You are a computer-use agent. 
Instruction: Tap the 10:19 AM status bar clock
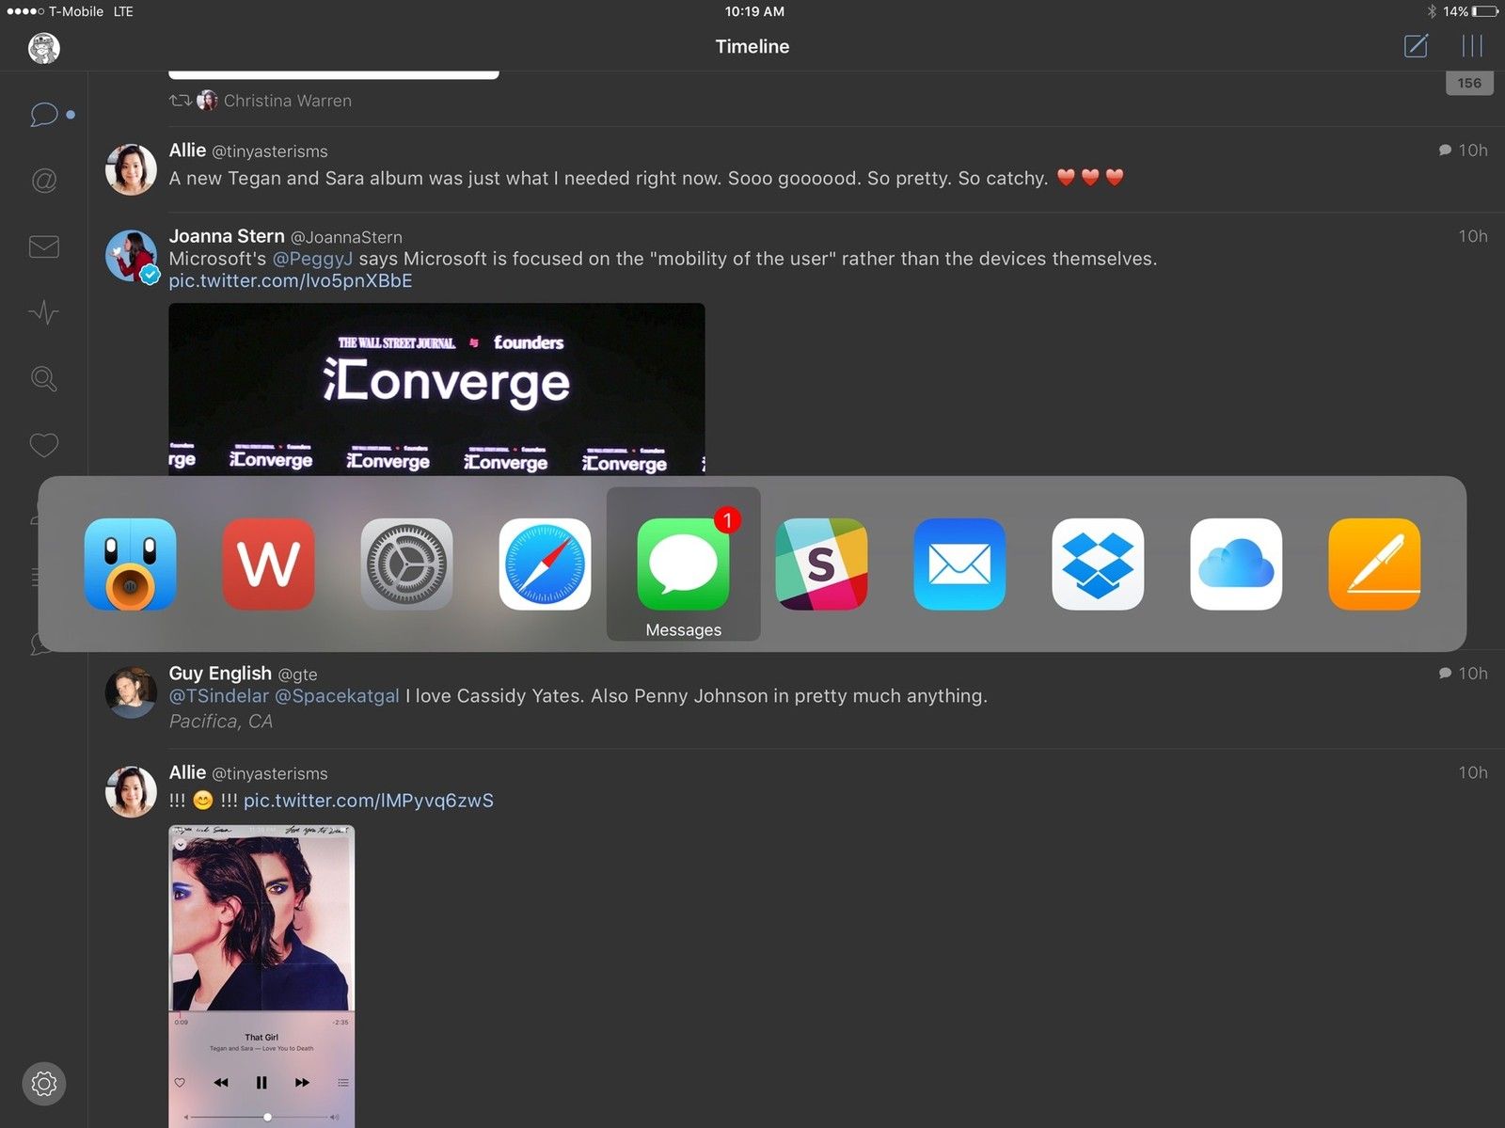coord(754,11)
